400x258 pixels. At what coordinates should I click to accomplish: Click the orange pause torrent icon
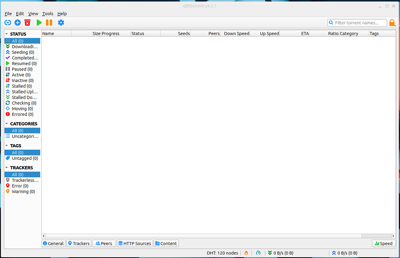click(x=49, y=23)
